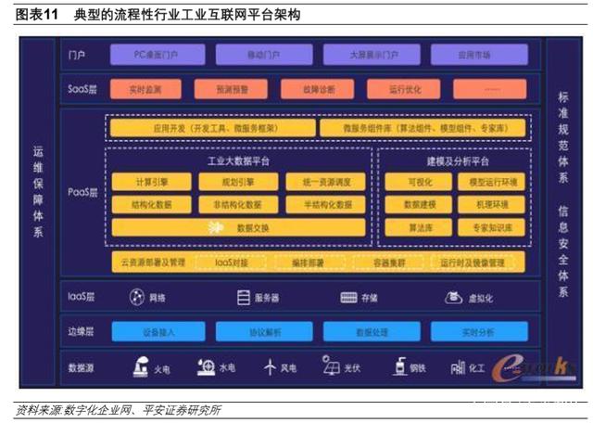
Task: Click the 门户 row label
Action: [x=76, y=55]
